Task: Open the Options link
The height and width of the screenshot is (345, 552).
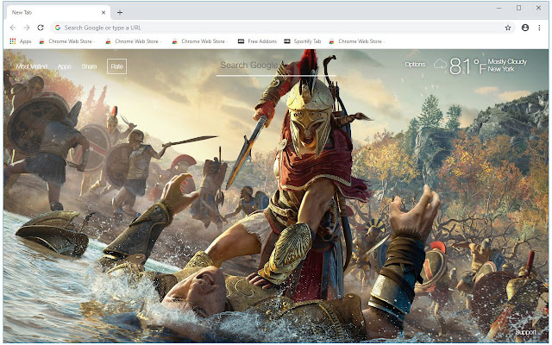Action: click(415, 65)
